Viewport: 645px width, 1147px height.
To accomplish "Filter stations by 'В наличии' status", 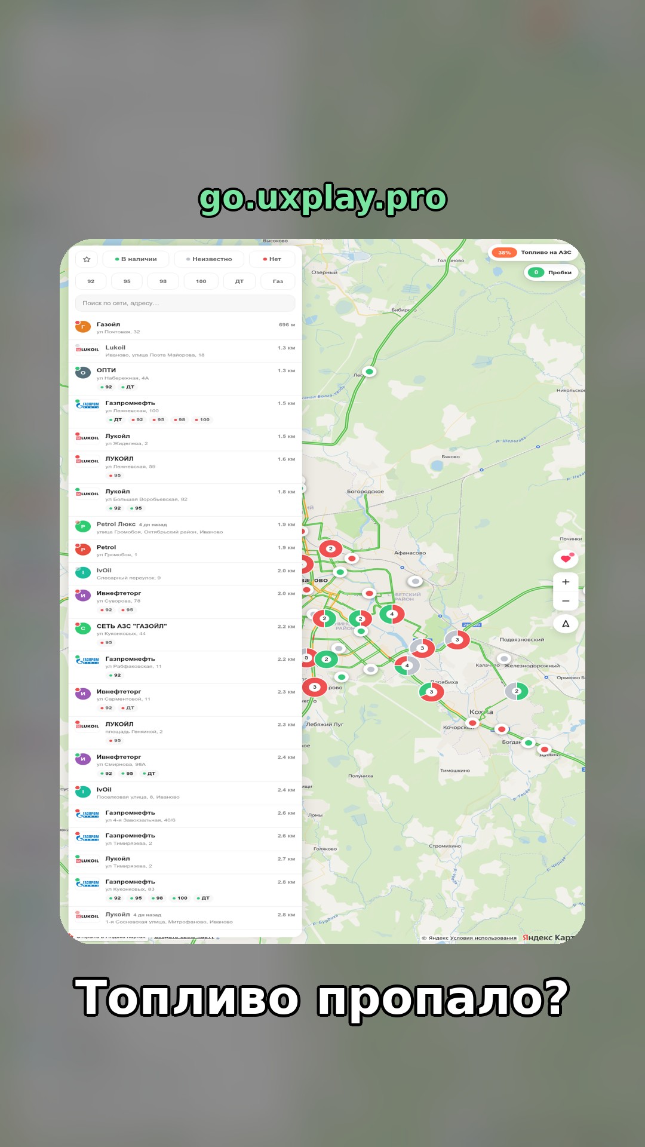I will [x=136, y=259].
